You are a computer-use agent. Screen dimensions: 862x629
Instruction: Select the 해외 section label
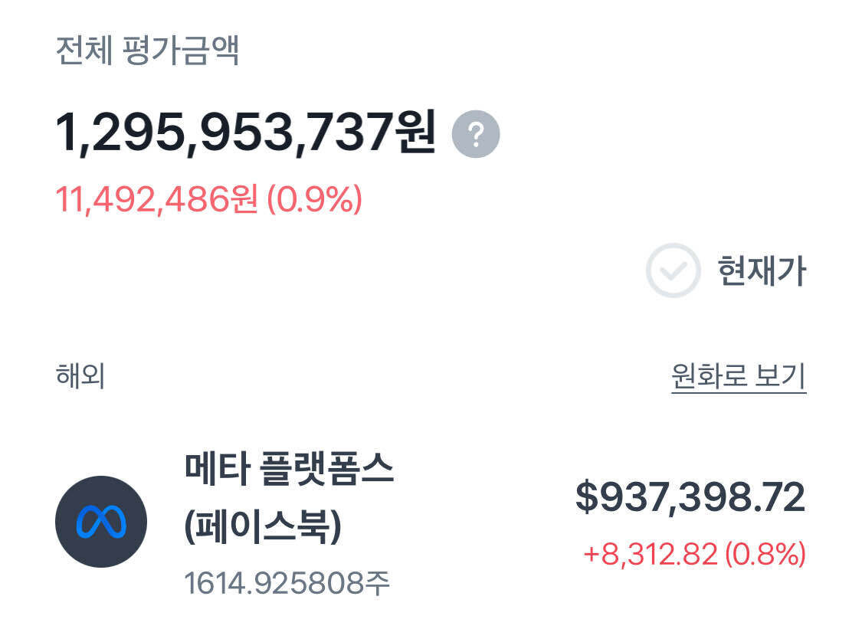pyautogui.click(x=80, y=376)
